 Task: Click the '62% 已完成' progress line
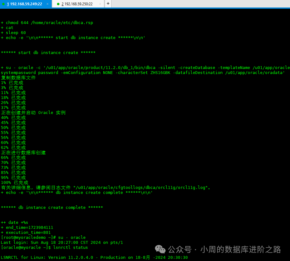[x=13, y=148]
